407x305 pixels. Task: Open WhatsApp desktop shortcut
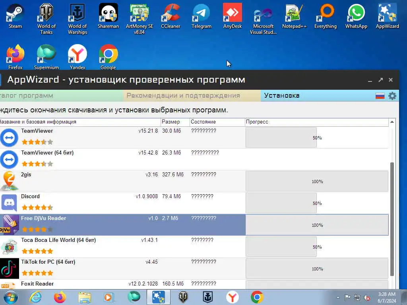[x=356, y=16]
